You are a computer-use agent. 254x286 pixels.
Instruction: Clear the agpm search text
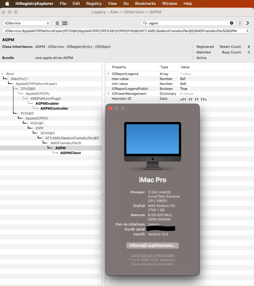(x=231, y=23)
